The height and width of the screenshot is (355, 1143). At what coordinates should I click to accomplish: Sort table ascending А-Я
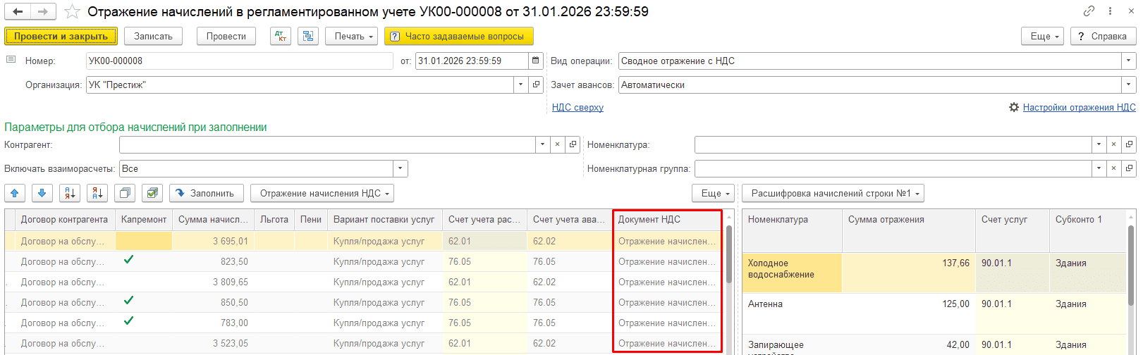(70, 193)
